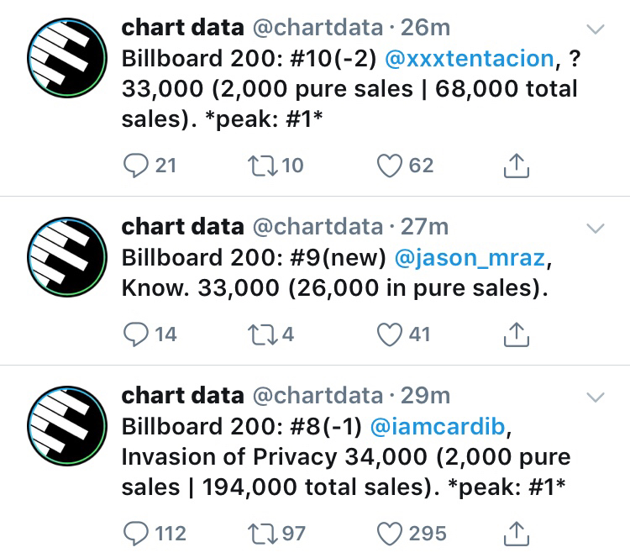Like the xxxtentacion #10 tweet
The width and height of the screenshot is (630, 558).
(x=389, y=166)
